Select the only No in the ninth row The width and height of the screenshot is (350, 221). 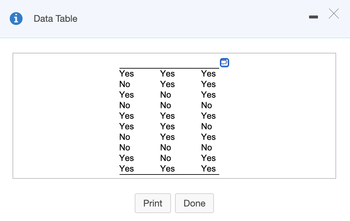click(x=166, y=158)
